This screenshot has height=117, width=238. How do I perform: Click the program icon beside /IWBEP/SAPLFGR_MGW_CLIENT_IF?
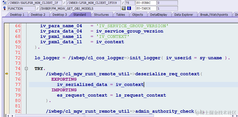pyautogui.click(x=4, y=3)
